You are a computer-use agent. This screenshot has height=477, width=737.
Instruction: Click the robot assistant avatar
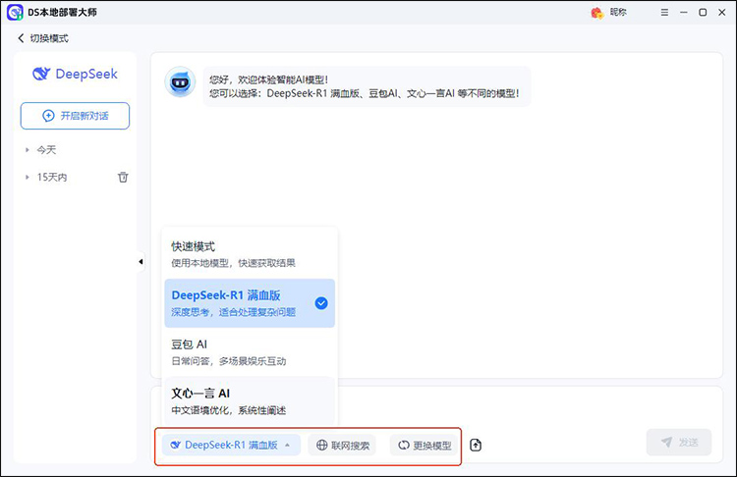click(180, 82)
